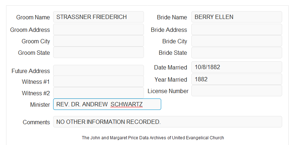Screen dimensions: 289x145
Task: Focus the Year Married field showing 1882
Action: click(x=237, y=79)
